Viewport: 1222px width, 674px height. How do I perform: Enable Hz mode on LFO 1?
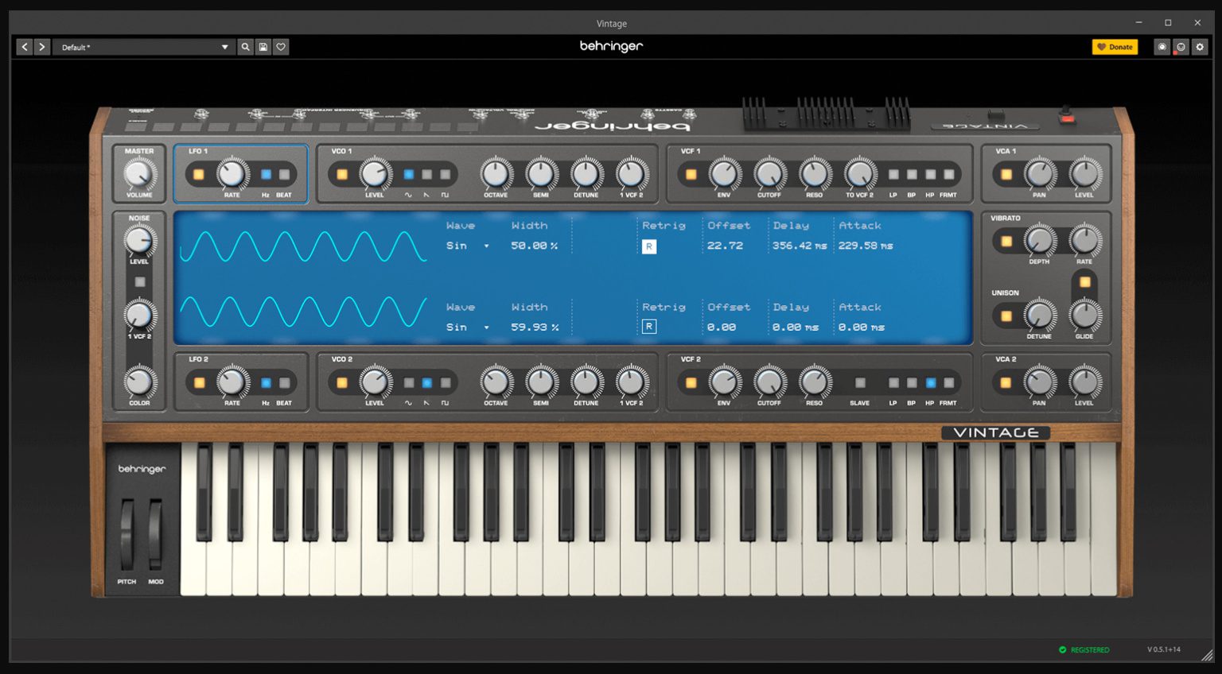[x=266, y=174]
